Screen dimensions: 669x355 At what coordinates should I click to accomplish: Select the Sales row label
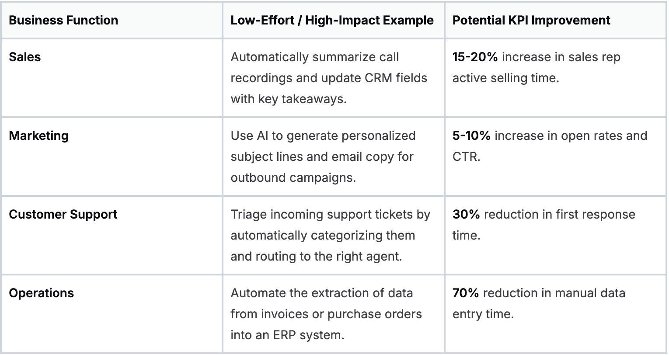(x=25, y=57)
